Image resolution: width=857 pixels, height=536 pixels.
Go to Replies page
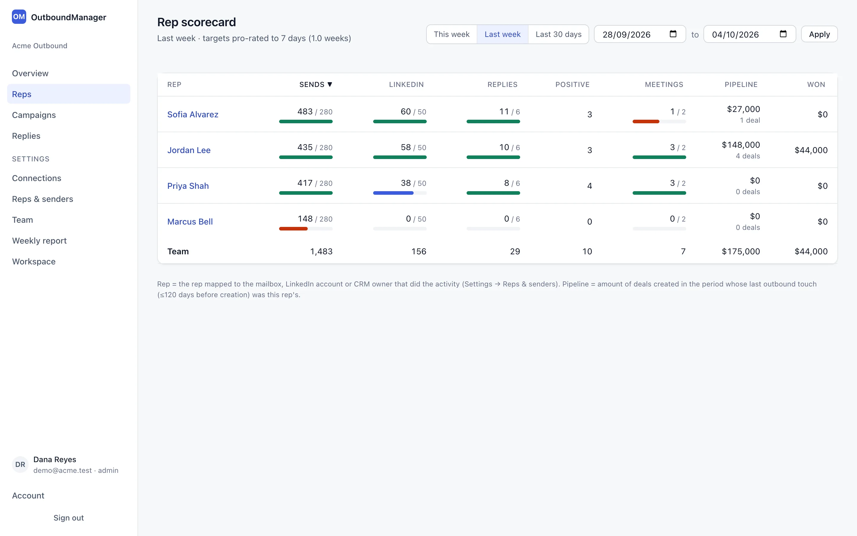click(x=69, y=136)
